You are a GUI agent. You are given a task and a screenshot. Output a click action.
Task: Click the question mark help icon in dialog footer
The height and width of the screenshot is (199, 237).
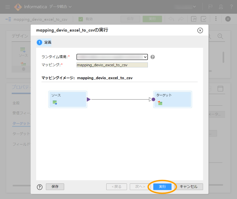point(40,187)
